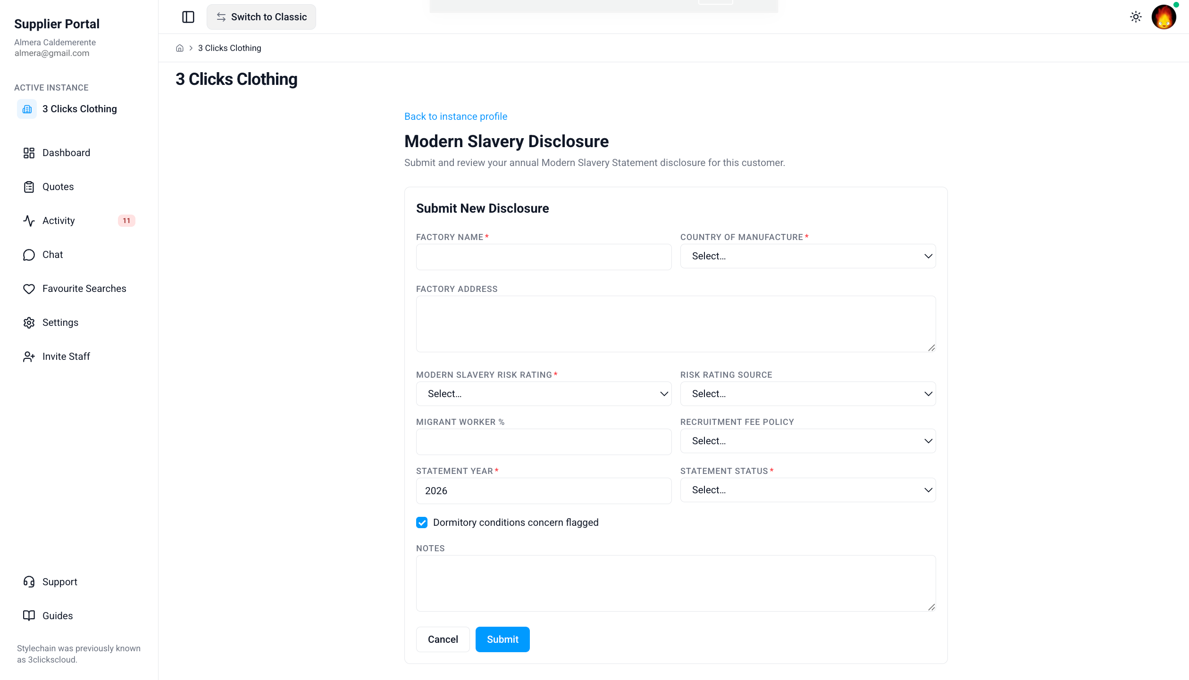The image size is (1189, 680).
Task: Toggle the sidebar panel icon
Action: [x=188, y=17]
